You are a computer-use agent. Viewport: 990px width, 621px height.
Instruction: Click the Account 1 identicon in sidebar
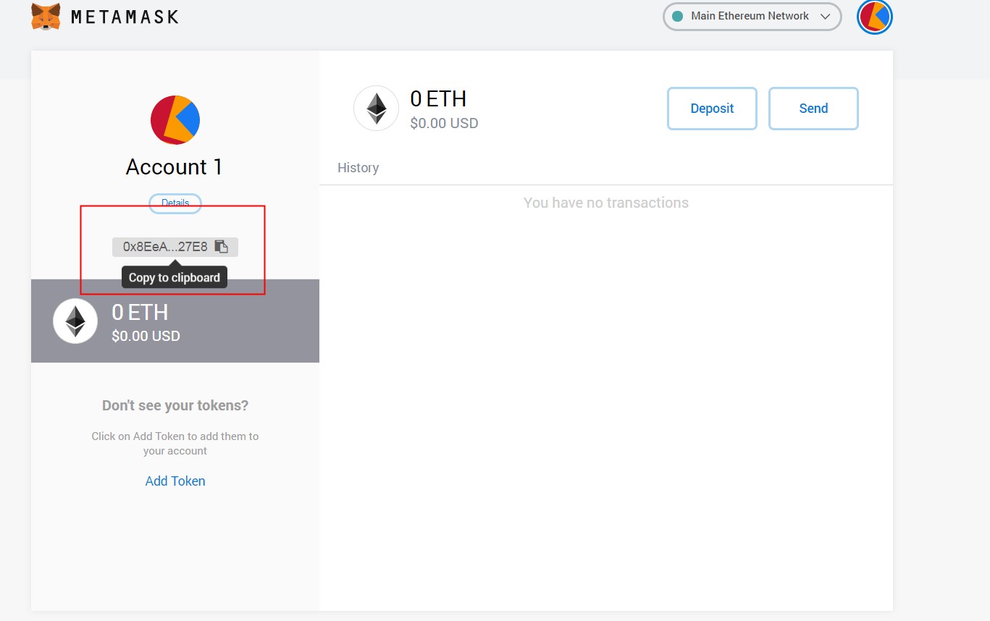click(175, 120)
